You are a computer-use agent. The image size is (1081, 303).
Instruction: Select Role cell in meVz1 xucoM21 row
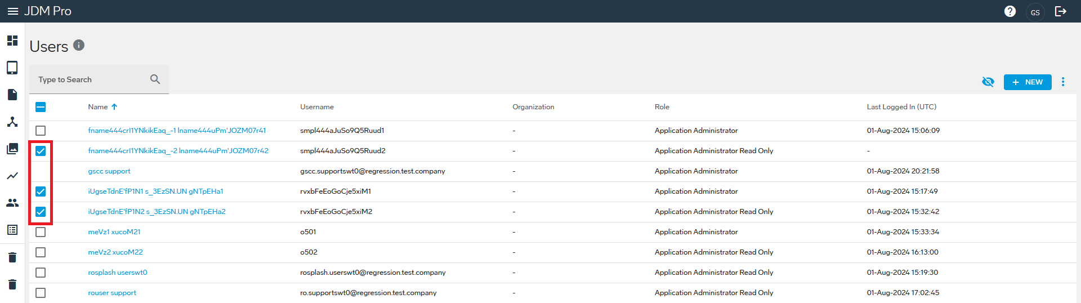pyautogui.click(x=696, y=232)
